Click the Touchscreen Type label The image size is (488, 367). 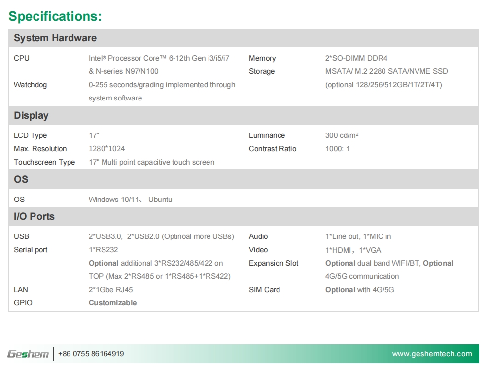point(44,162)
